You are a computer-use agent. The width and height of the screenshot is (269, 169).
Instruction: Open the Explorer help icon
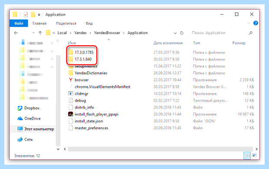click(256, 23)
